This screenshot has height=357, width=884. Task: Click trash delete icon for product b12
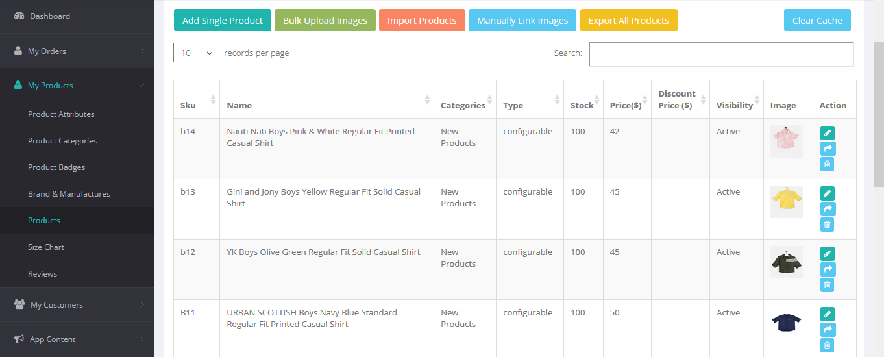pos(827,285)
